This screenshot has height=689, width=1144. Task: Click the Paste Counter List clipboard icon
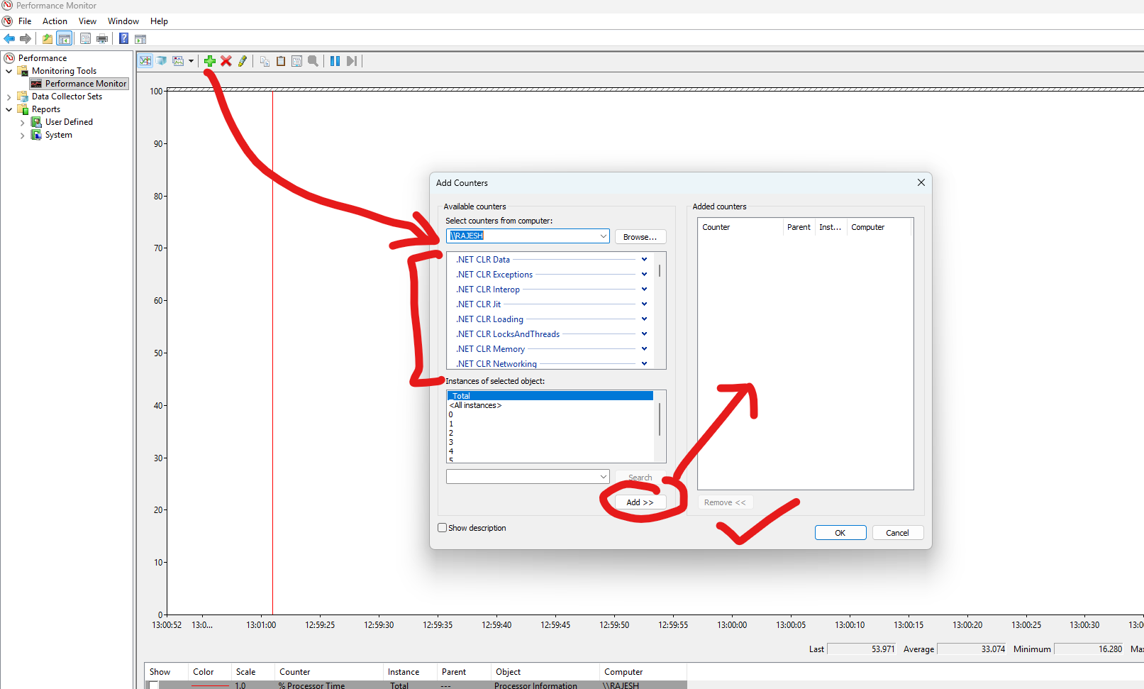(x=281, y=61)
